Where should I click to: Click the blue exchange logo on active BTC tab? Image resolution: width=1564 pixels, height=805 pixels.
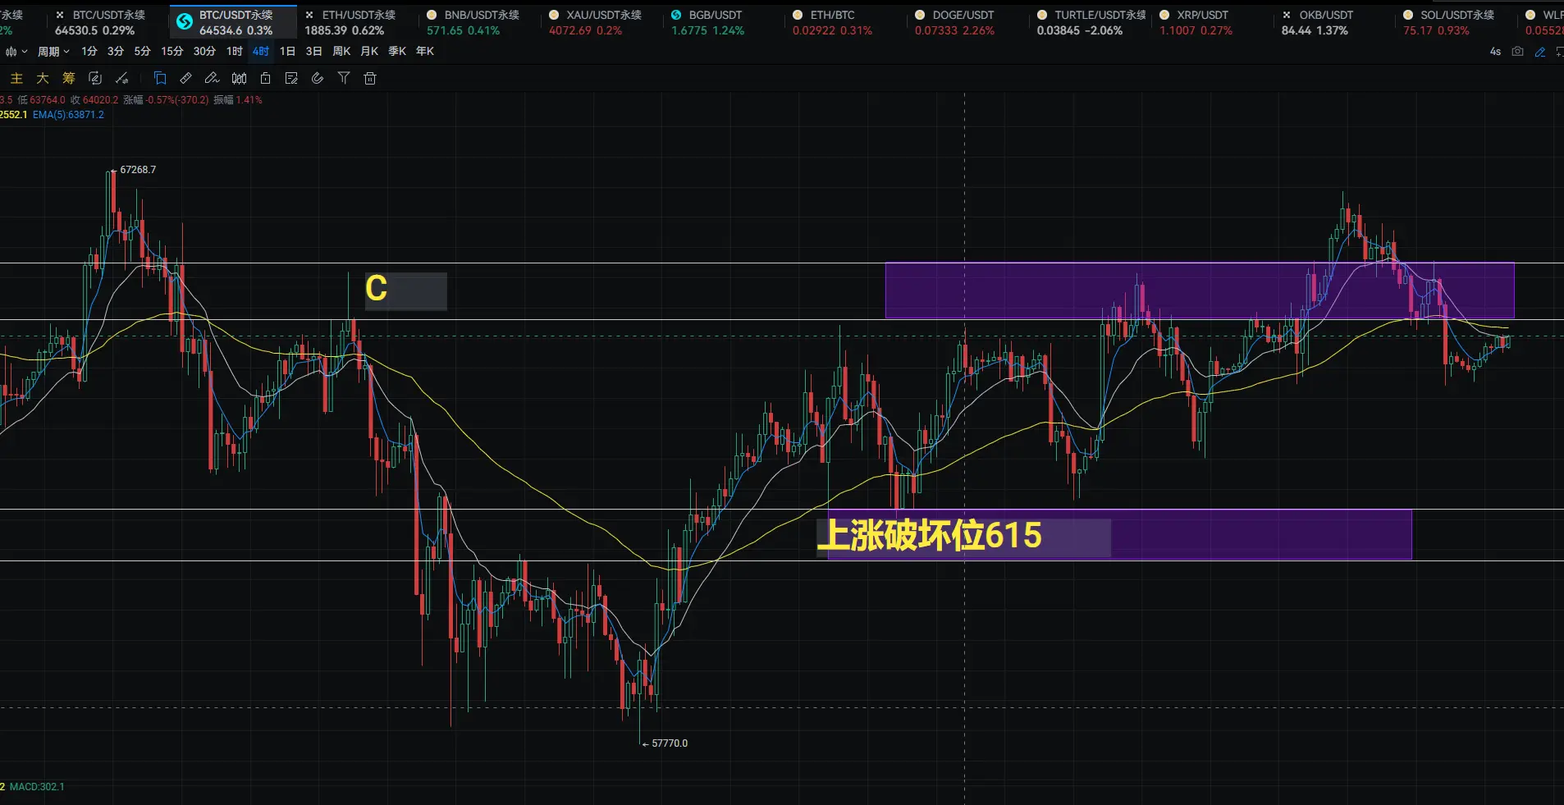pos(185,21)
